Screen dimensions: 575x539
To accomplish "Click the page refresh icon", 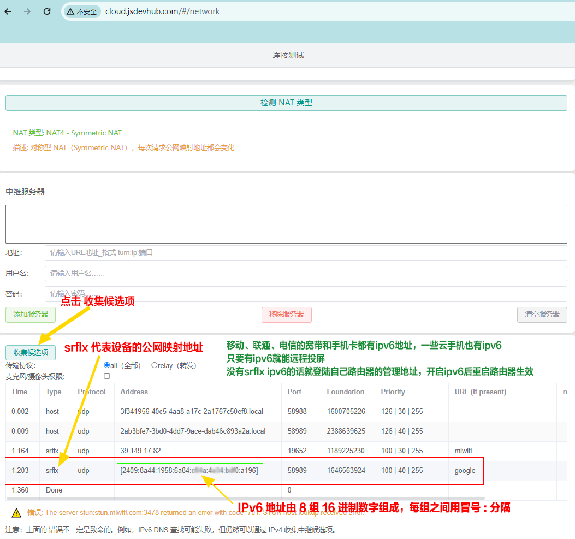I will 46,11.
